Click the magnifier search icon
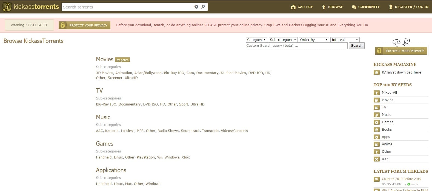Image resolution: width=432 pixels, height=191 pixels. click(203, 7)
